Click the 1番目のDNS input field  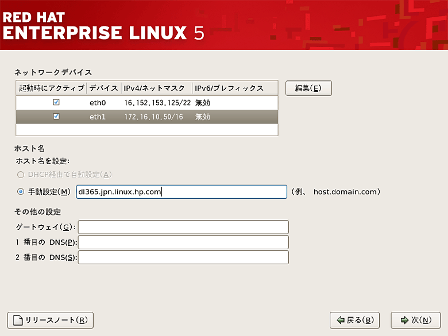[x=183, y=242]
